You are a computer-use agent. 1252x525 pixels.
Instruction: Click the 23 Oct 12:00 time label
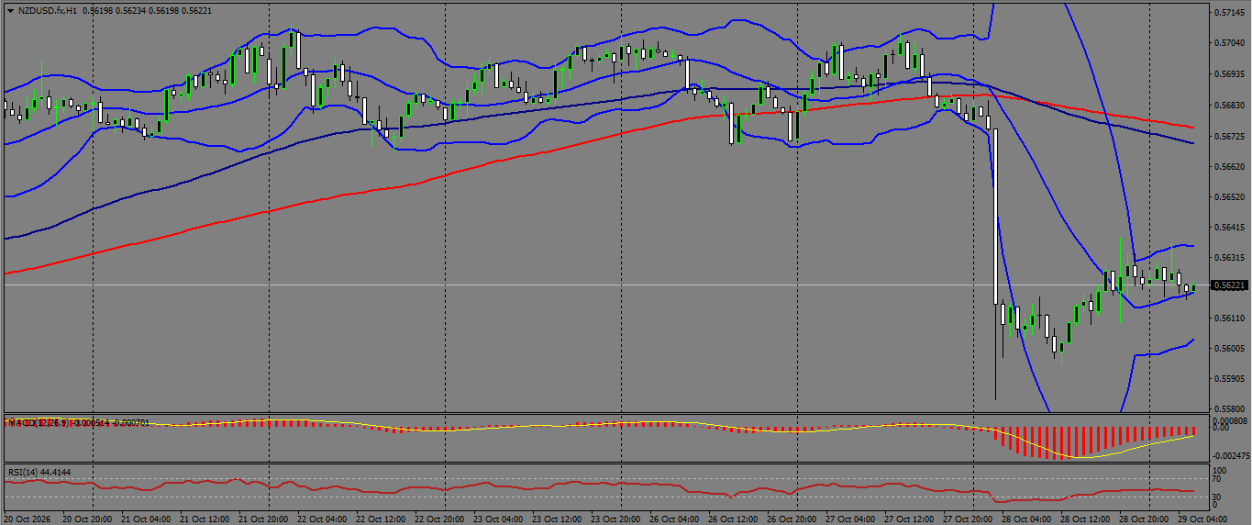pos(557,519)
